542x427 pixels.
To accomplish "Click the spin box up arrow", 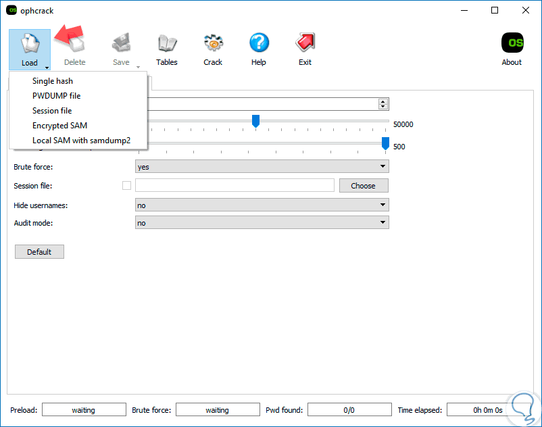I will tap(383, 101).
